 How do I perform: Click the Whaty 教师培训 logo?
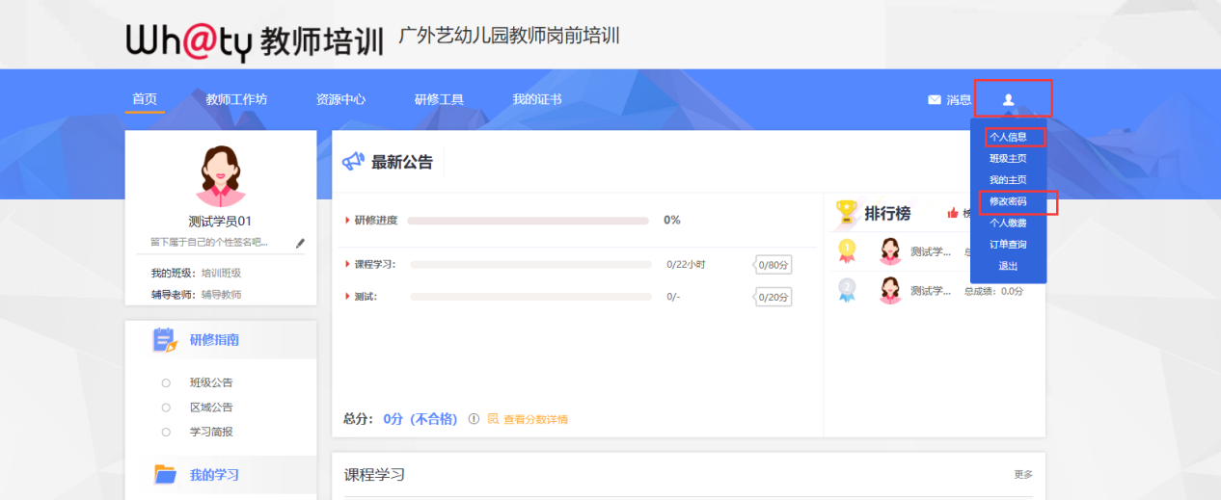255,41
